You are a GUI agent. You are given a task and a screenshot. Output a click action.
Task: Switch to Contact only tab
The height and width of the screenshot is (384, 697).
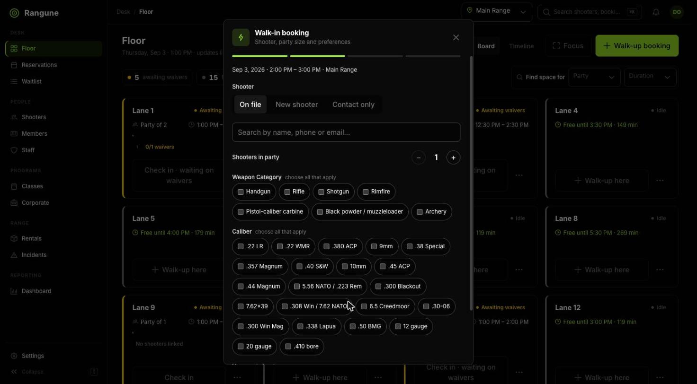coord(353,105)
